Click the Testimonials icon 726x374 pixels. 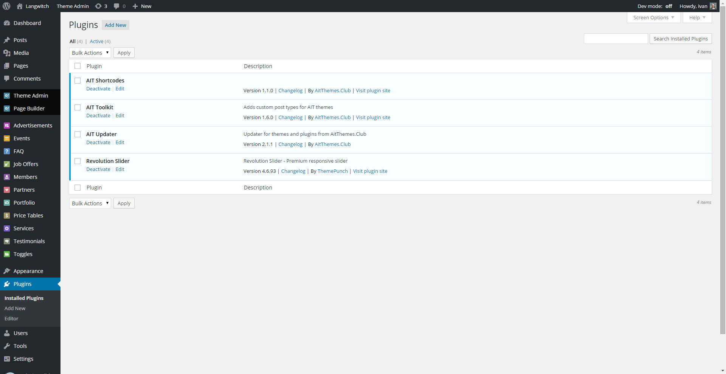7,241
